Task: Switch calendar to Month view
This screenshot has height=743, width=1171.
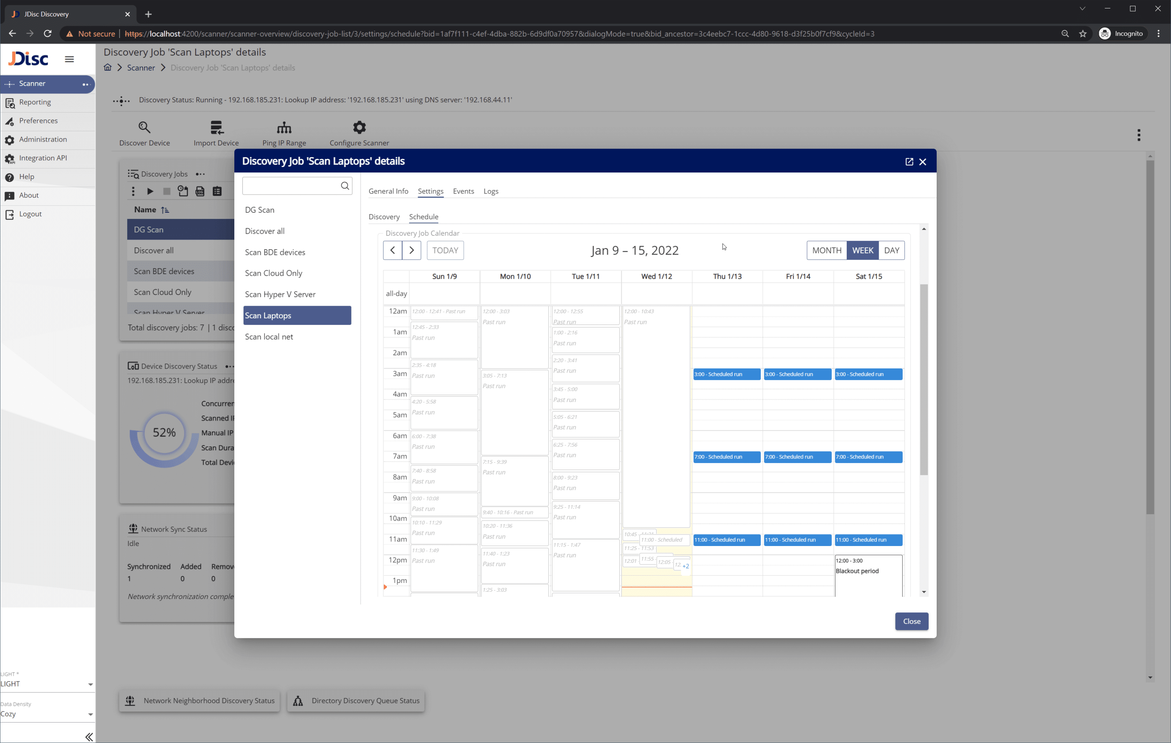Action: pyautogui.click(x=827, y=250)
